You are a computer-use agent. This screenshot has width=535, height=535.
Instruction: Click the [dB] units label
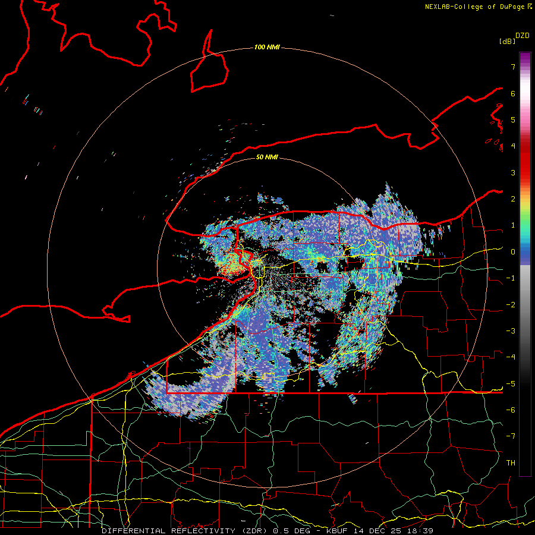pos(508,42)
